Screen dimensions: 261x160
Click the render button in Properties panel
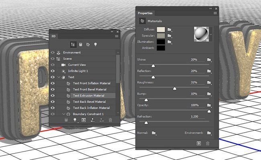click(199, 144)
